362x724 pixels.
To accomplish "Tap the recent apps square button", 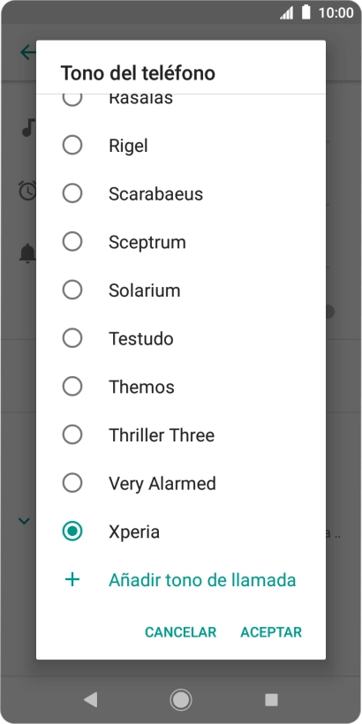I will click(x=271, y=700).
